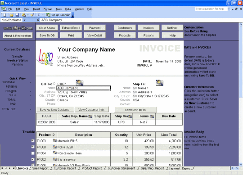Click the Open folder toolbar icon
243x175 pixels.
pos(11,15)
